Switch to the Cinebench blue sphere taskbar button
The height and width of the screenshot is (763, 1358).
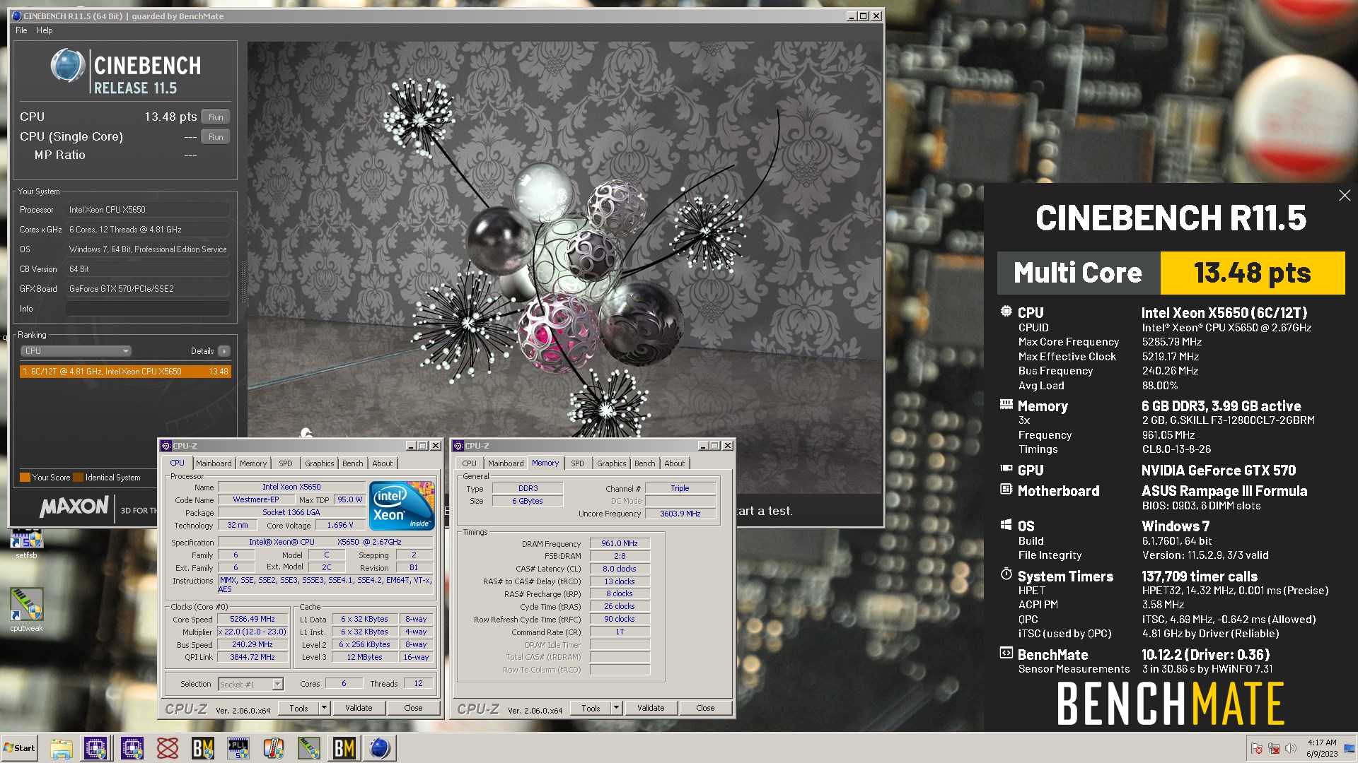pos(380,748)
